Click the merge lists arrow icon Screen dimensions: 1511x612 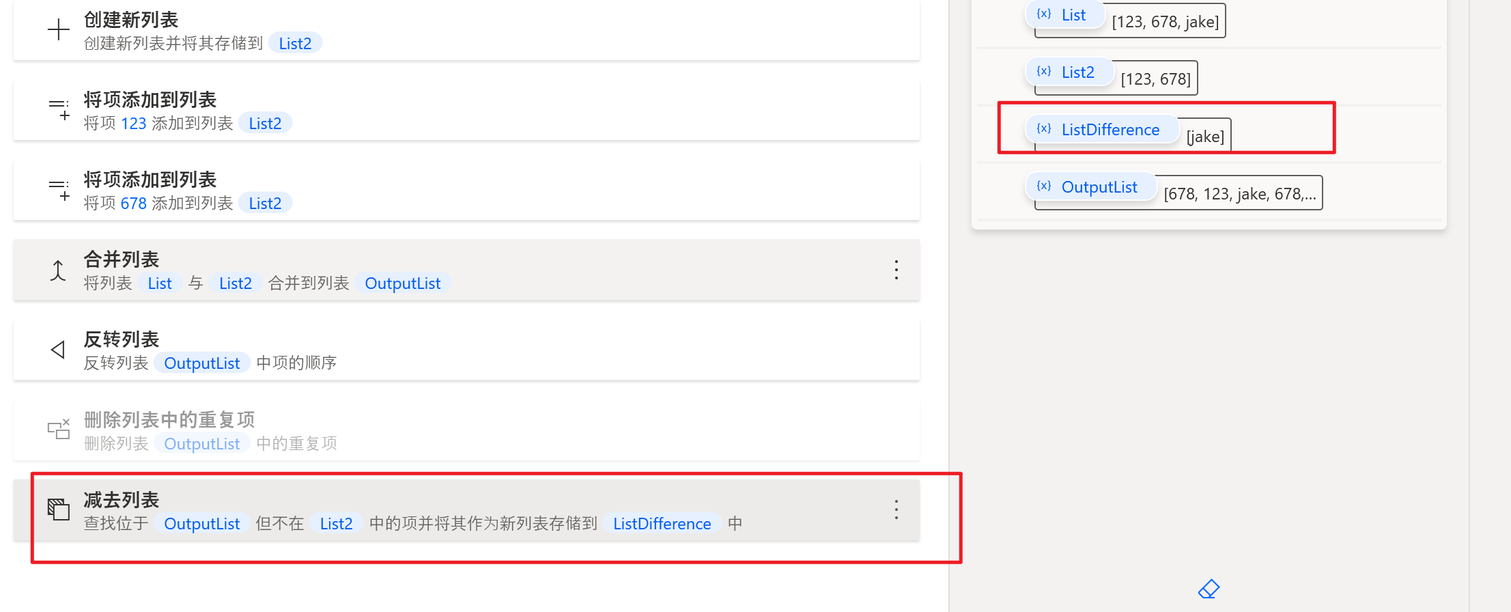[58, 270]
